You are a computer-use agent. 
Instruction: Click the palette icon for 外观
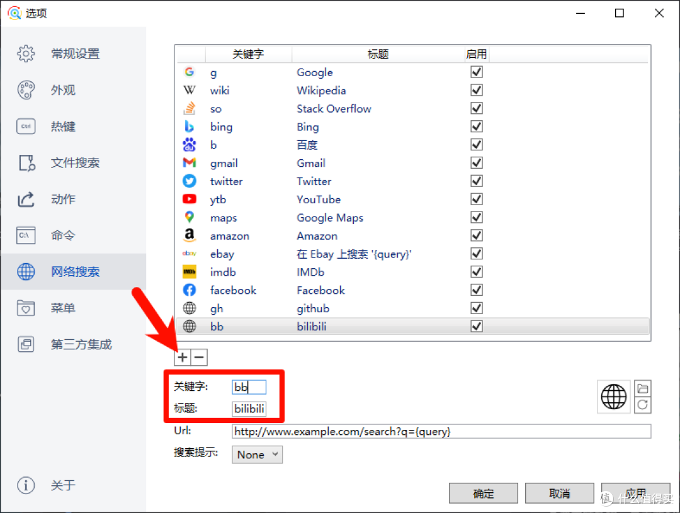click(26, 90)
